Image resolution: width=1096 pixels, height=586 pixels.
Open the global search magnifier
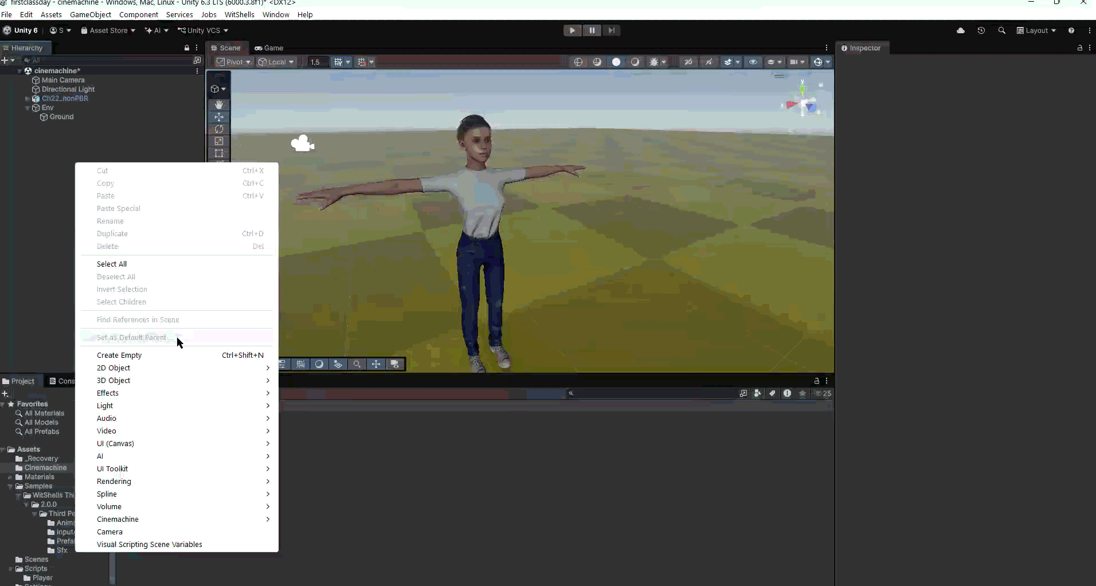point(1002,30)
